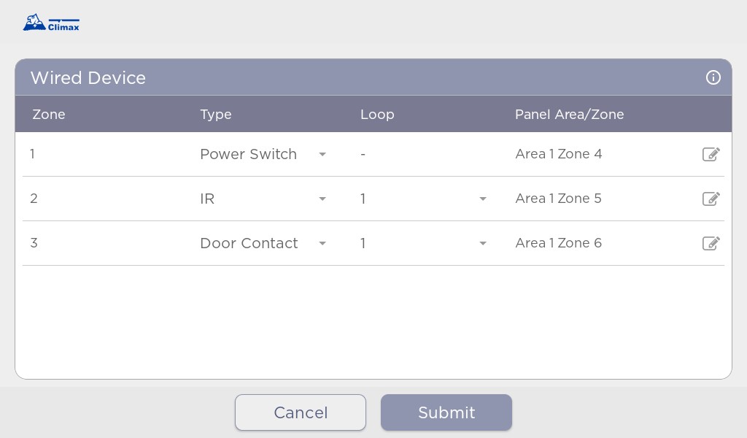Screen dimensions: 747x438
Task: Select the Area 1 Zone 5 text
Action: (x=558, y=199)
